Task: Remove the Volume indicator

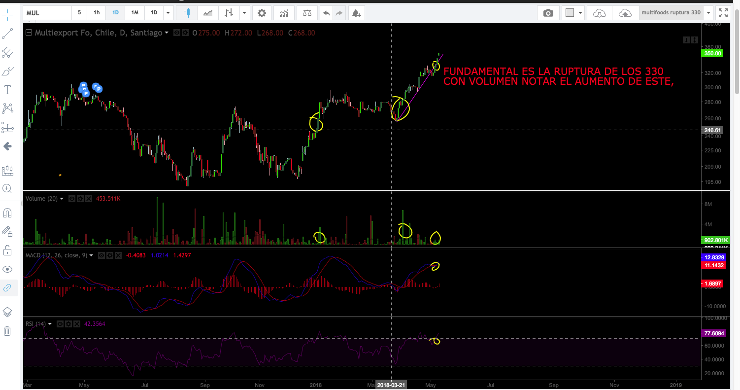Action: pos(89,199)
